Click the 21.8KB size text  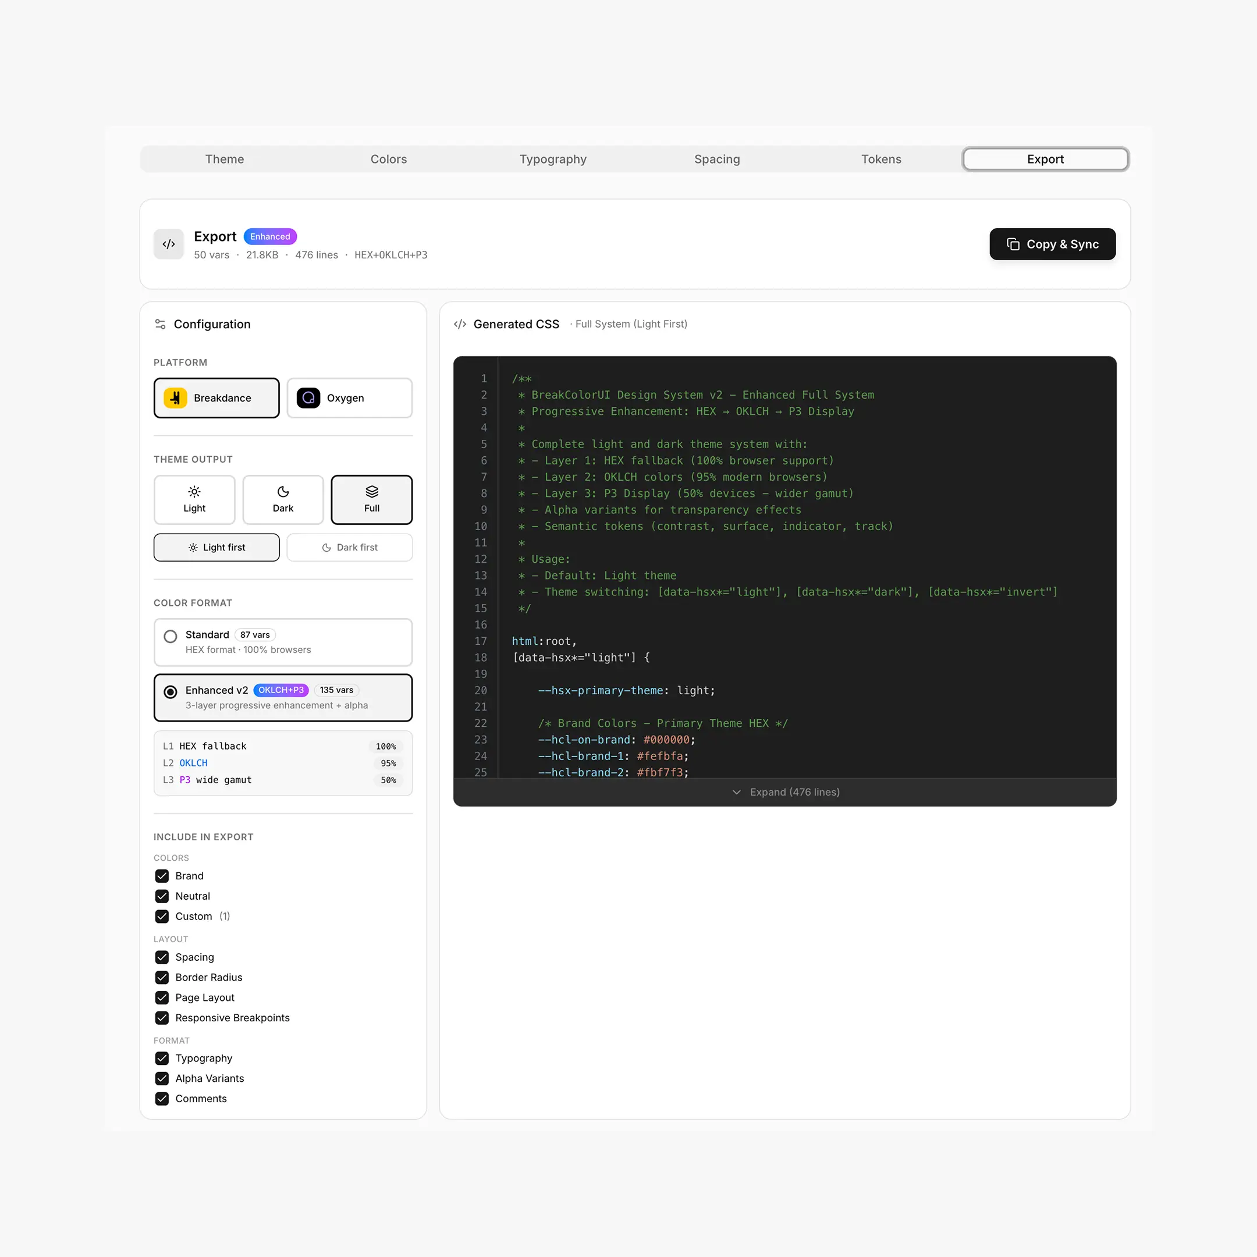(262, 255)
